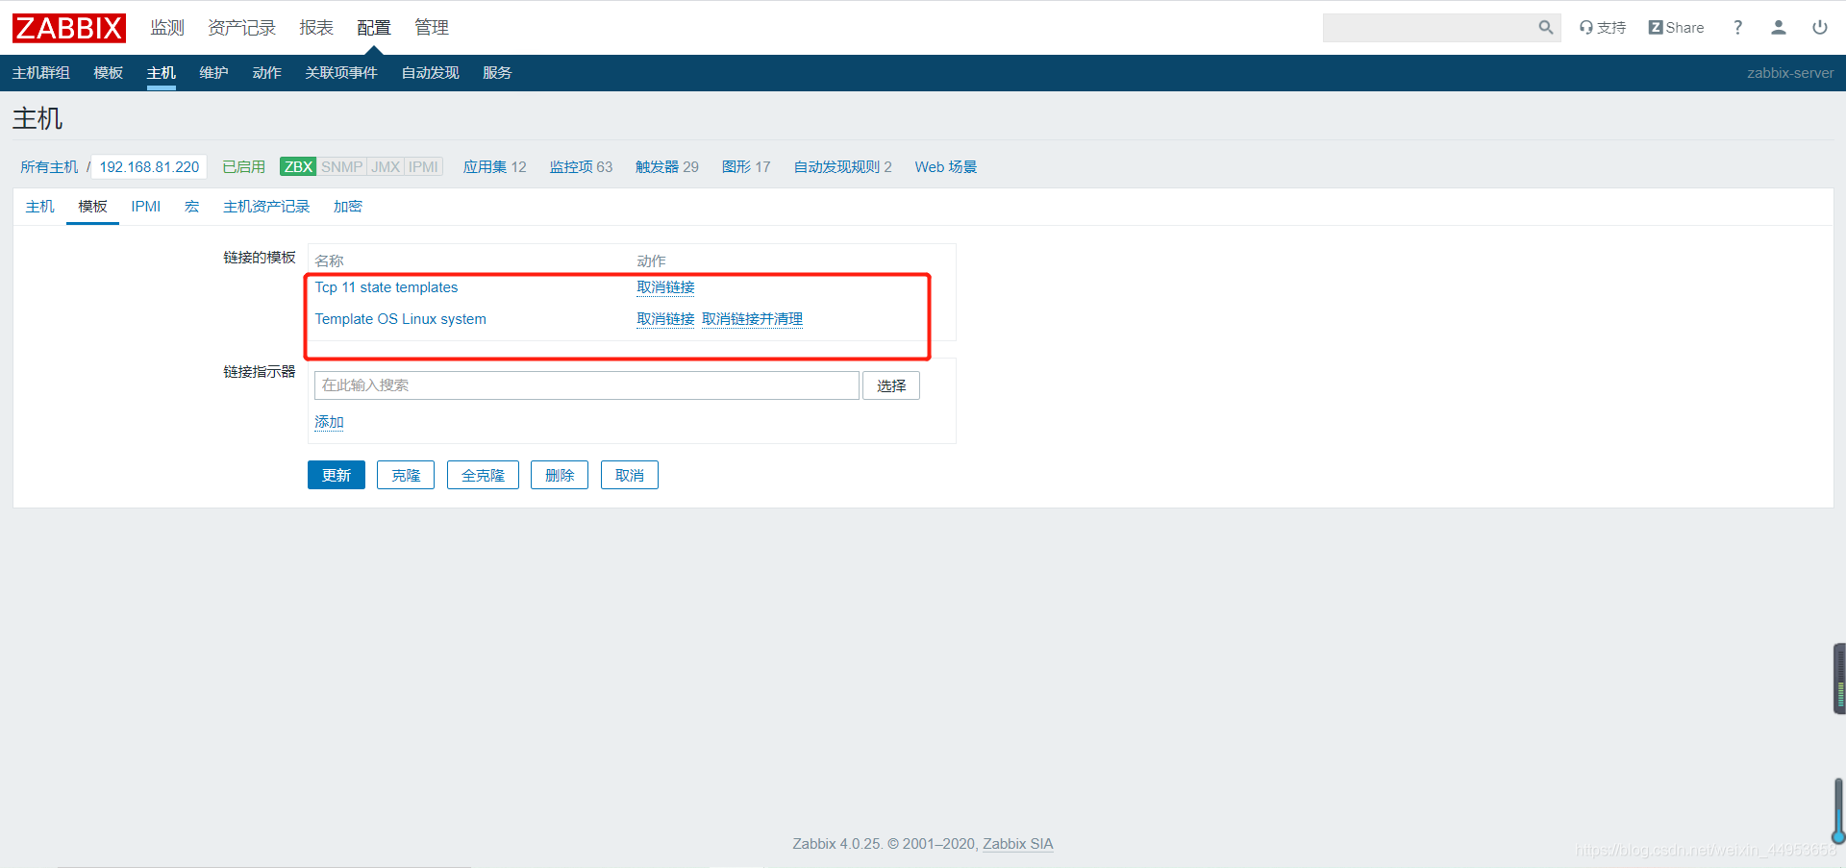The height and width of the screenshot is (868, 1846).
Task: Go to 服务 submenu
Action: pyautogui.click(x=497, y=73)
